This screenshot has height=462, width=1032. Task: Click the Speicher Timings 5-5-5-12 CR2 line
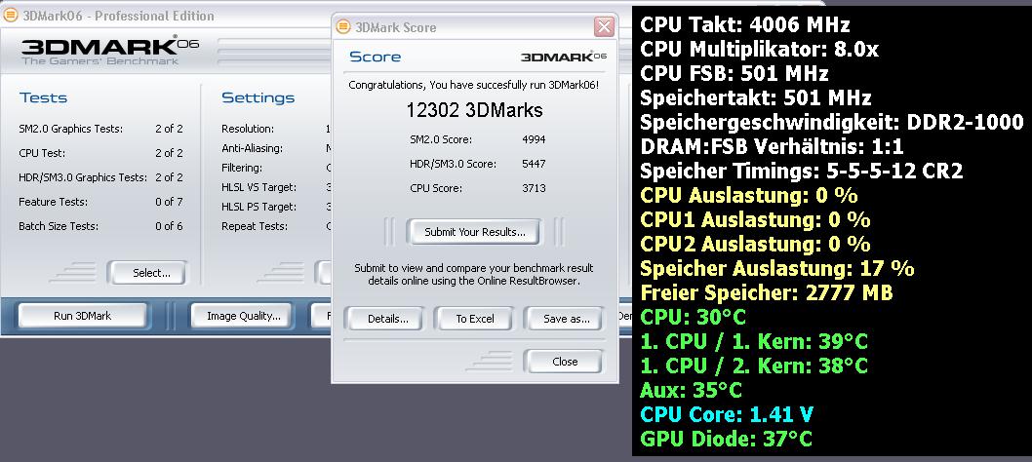tap(802, 172)
